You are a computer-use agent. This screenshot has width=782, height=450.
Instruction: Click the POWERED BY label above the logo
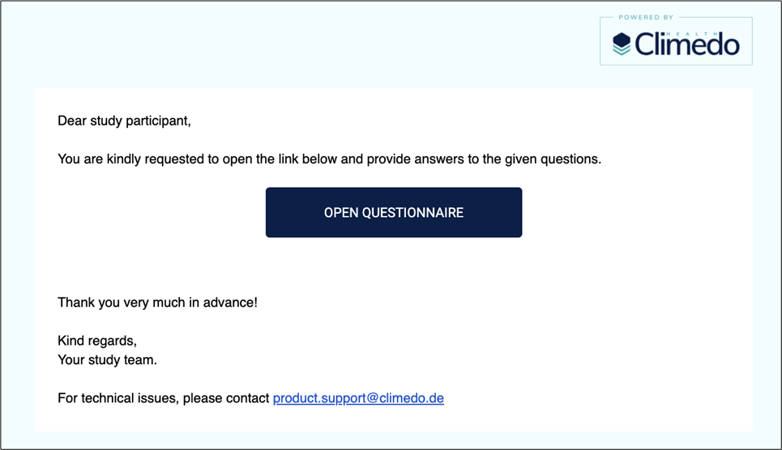pyautogui.click(x=646, y=18)
